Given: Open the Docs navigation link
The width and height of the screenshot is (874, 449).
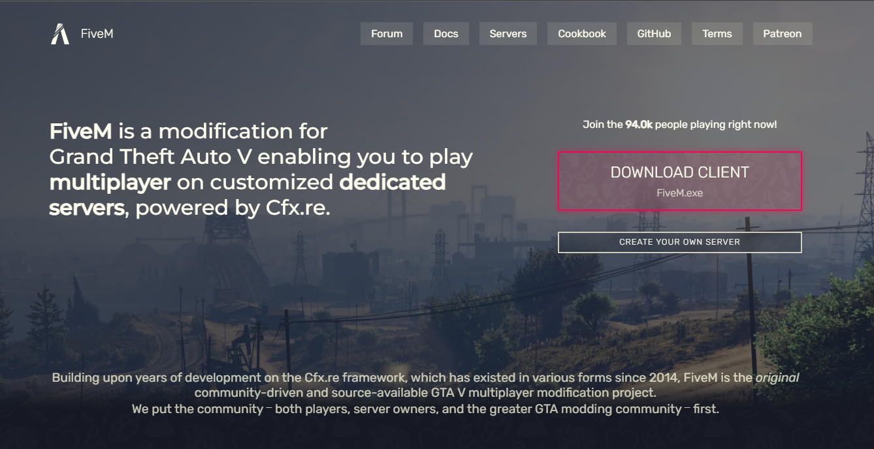Looking at the screenshot, I should tap(446, 34).
